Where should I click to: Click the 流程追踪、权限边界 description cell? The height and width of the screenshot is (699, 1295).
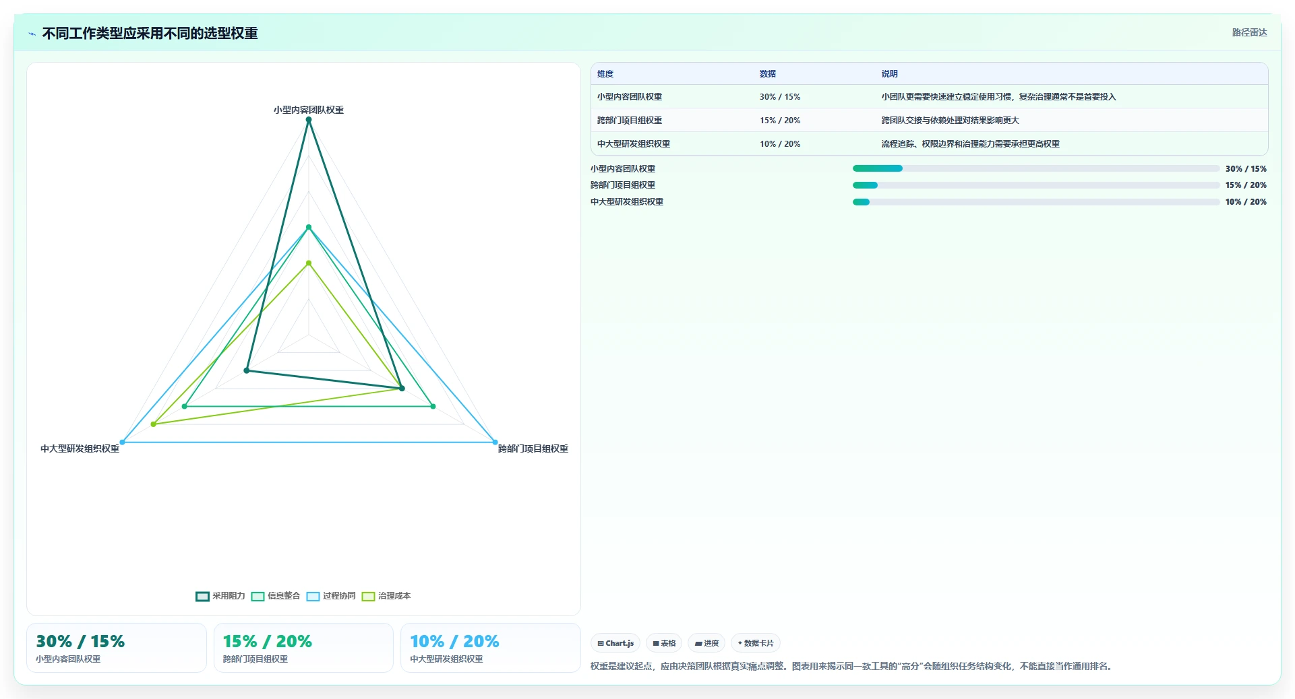coord(970,144)
